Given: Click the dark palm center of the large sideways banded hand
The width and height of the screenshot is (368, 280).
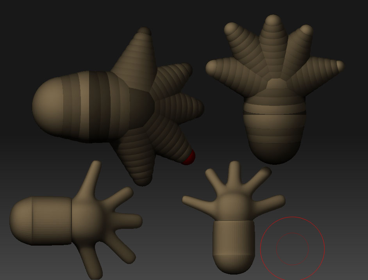Looking at the screenshot, I should (x=140, y=108).
